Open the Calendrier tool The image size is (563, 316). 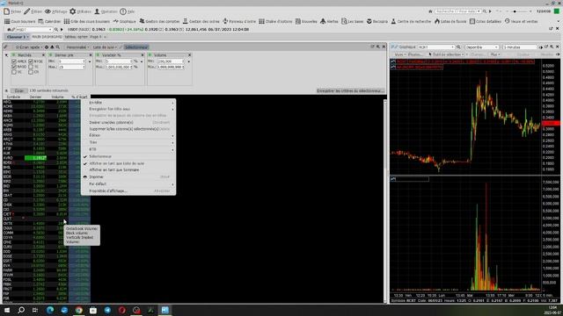tap(49, 21)
